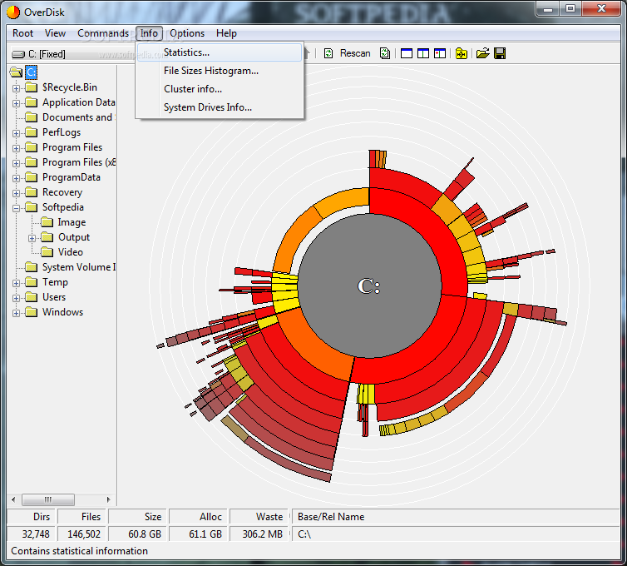Image resolution: width=627 pixels, height=566 pixels.
Task: Click the Rescan toolbar button
Action: [x=347, y=53]
